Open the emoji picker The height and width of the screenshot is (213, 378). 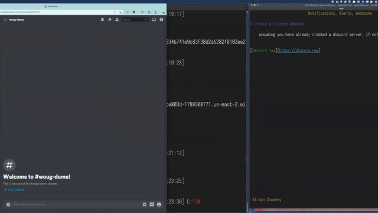[x=159, y=205]
